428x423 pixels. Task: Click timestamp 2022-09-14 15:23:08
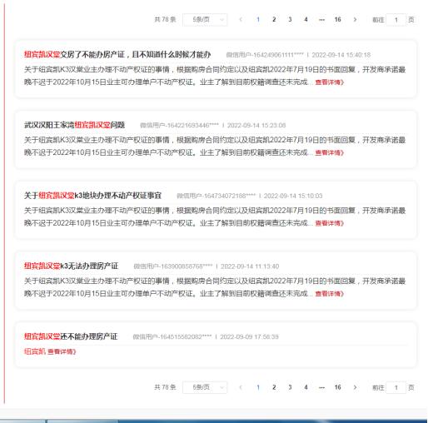256,126
